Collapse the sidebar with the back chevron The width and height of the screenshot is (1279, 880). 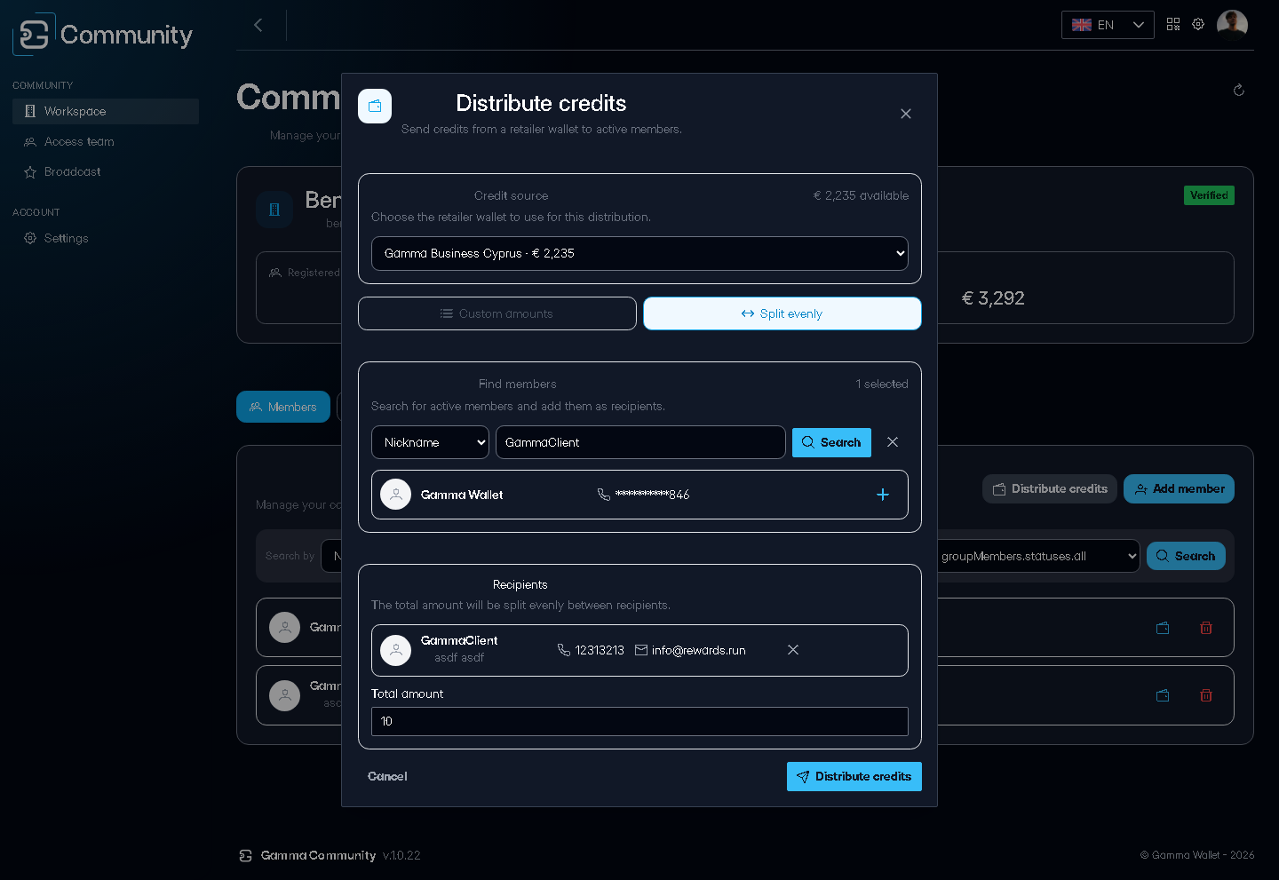258,25
